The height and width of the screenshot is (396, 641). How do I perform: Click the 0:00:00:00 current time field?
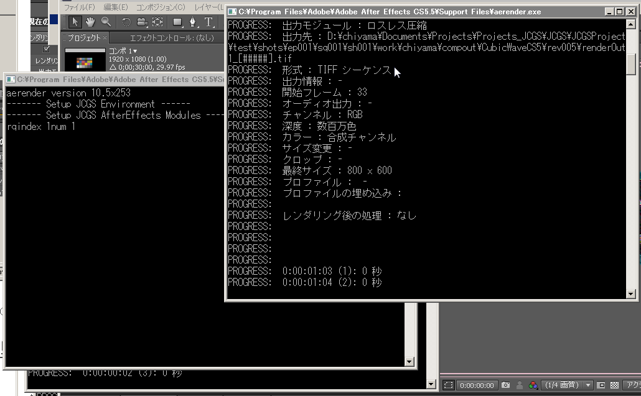477,385
